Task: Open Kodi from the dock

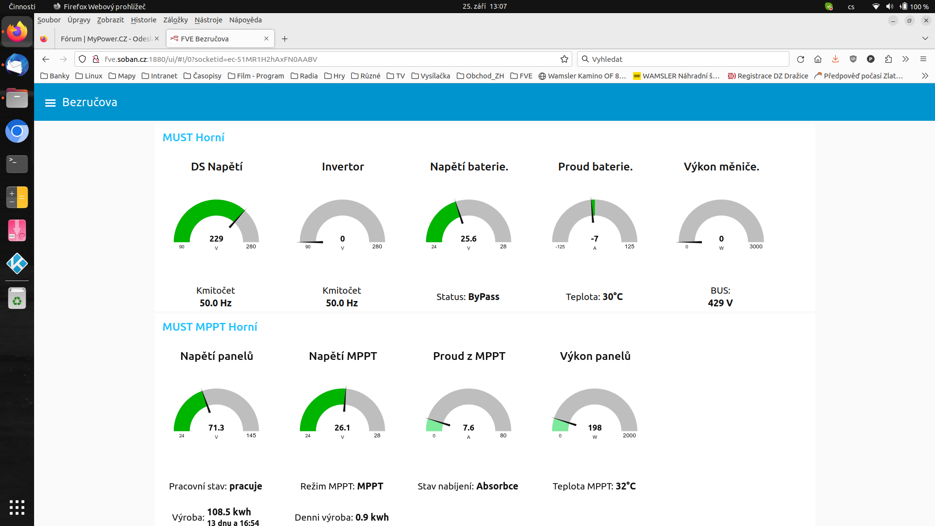Action: tap(17, 263)
